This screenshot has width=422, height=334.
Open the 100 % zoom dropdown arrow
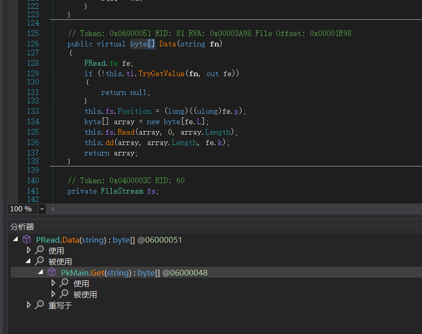click(x=42, y=209)
